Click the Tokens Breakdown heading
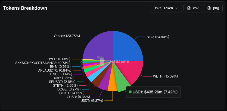 [x=25, y=8]
